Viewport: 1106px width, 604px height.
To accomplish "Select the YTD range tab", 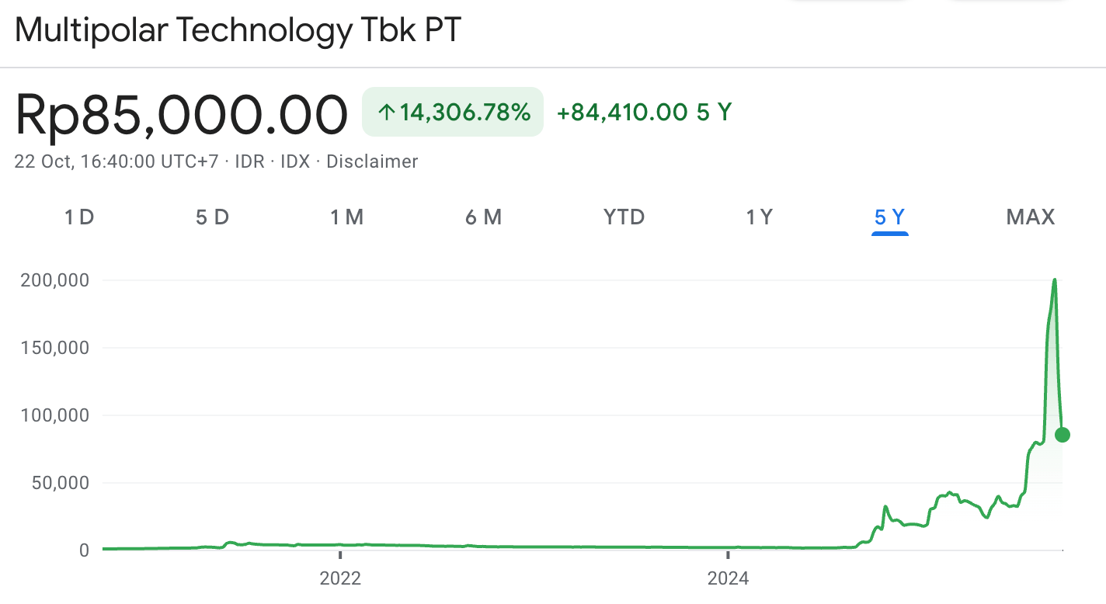I will 624,217.
